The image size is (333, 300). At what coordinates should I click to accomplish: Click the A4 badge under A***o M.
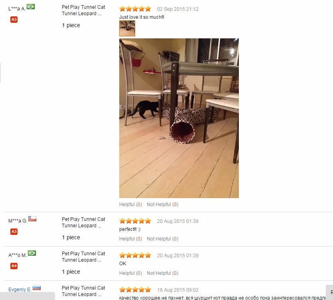(x=14, y=266)
